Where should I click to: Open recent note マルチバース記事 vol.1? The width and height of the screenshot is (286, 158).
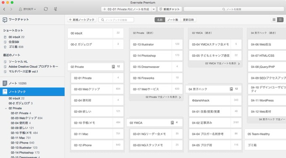pos(23,71)
